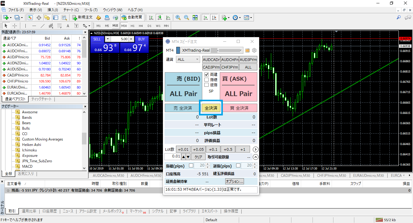Viewport: 413px width, 223px height.
Task: Toggle the Terminal panel toolbar icon
Action: (56, 18)
